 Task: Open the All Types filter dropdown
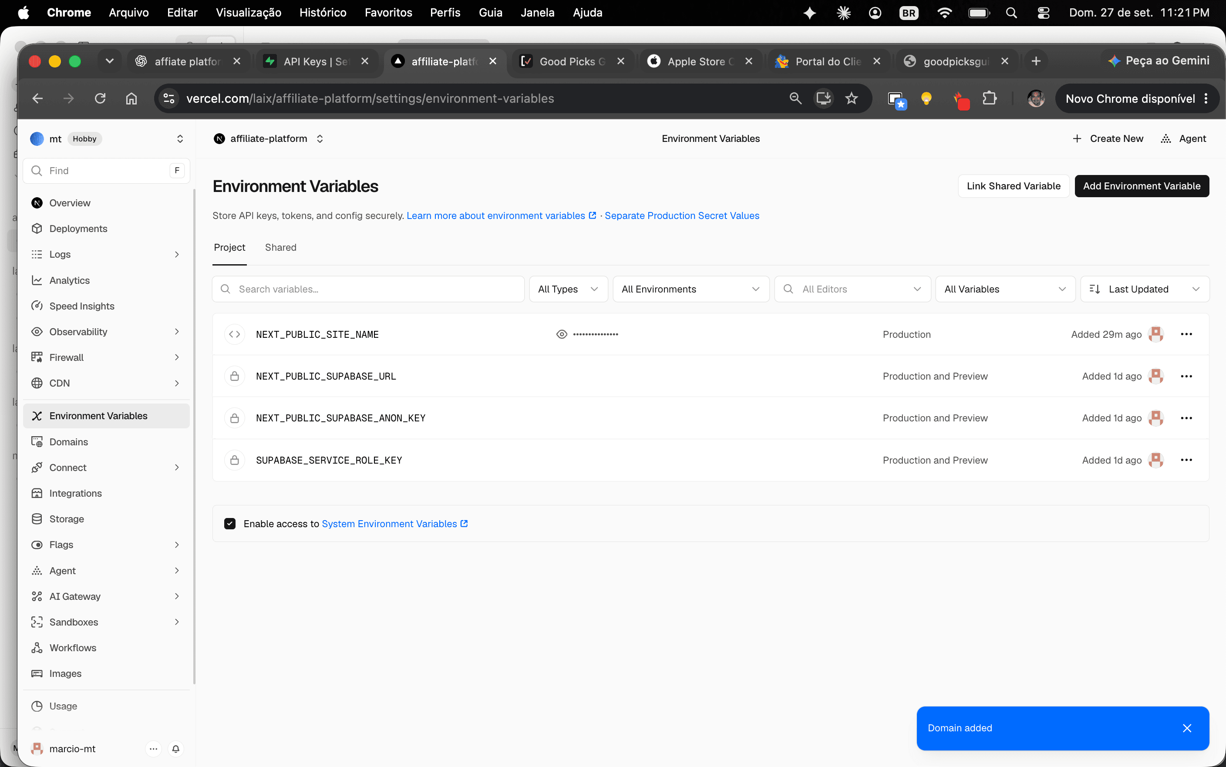(x=568, y=289)
